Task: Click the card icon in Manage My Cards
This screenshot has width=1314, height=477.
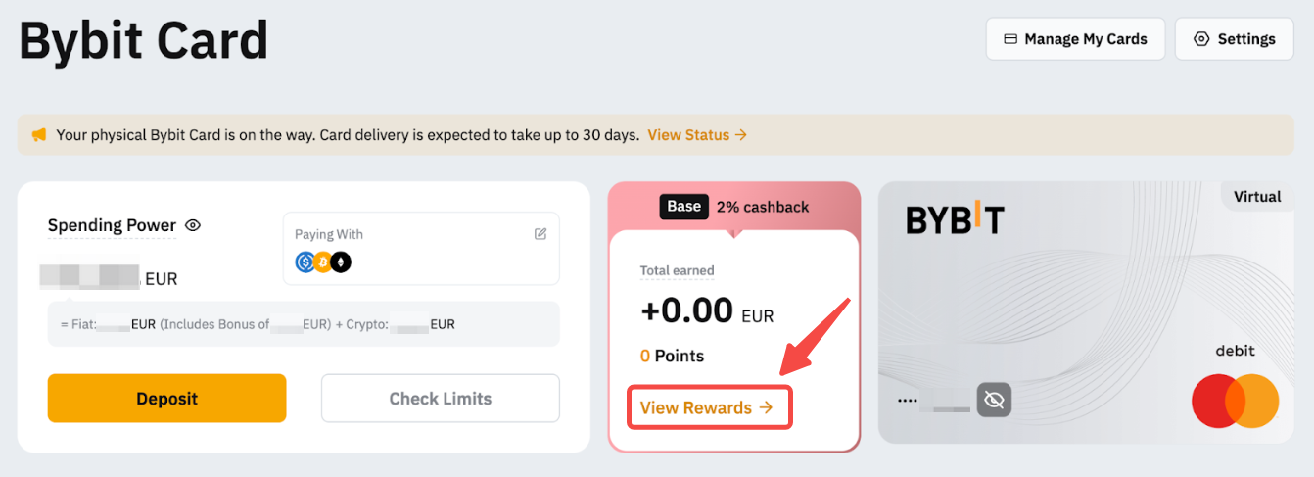Action: [x=1010, y=39]
